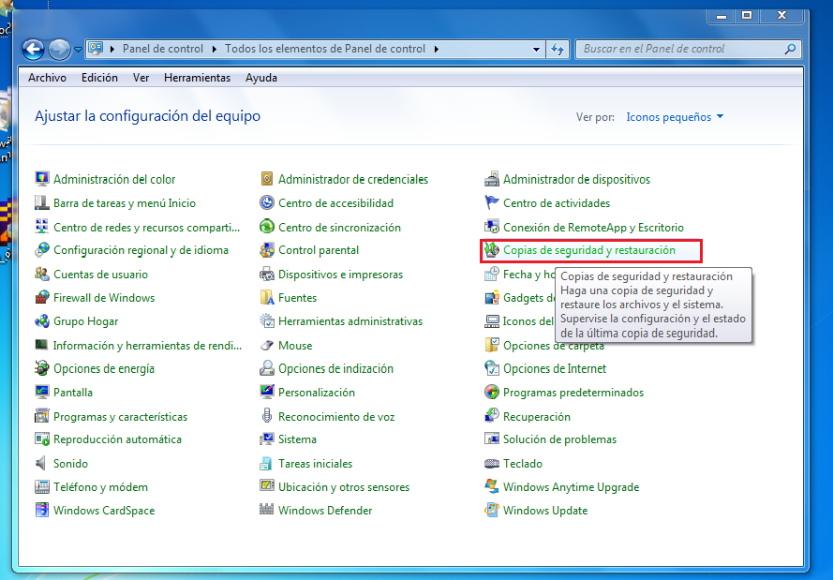Open the Solución de problemas link

(559, 439)
